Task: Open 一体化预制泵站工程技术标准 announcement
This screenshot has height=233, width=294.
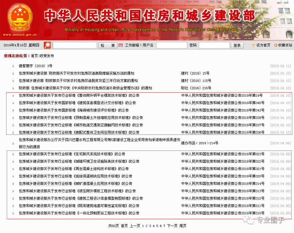Action: pyautogui.click(x=79, y=213)
